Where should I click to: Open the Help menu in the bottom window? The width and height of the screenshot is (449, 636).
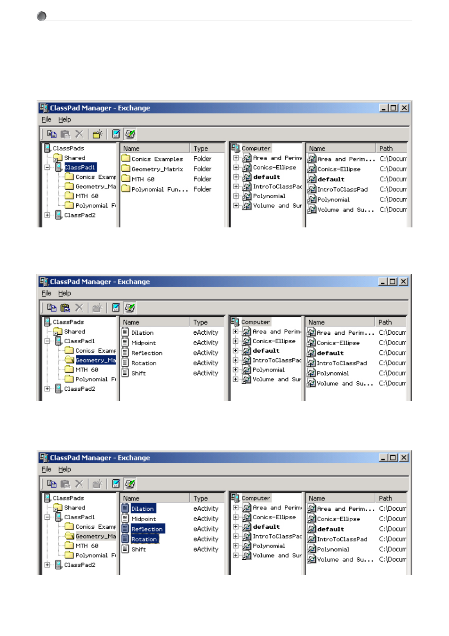[64, 469]
